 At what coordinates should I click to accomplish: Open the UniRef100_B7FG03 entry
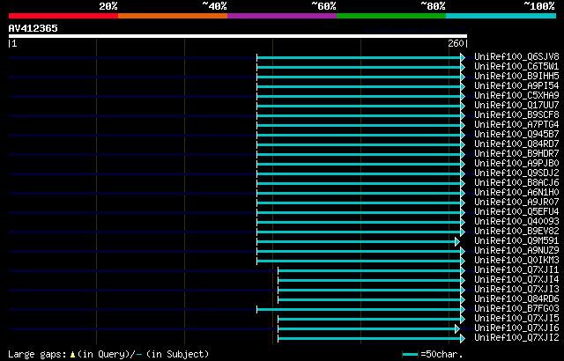coord(516,309)
